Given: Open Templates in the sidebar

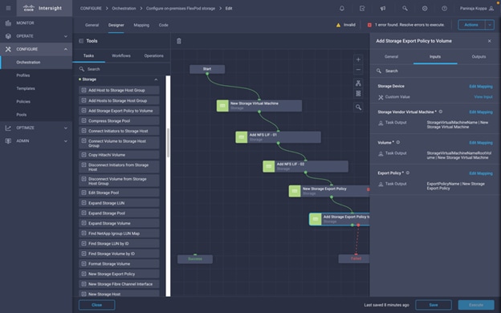Looking at the screenshot, I should [26, 88].
